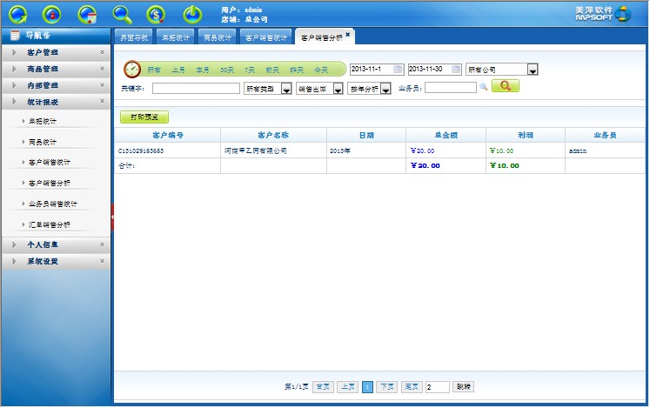Select the 上月 quick date filter
650x408 pixels.
coord(178,70)
